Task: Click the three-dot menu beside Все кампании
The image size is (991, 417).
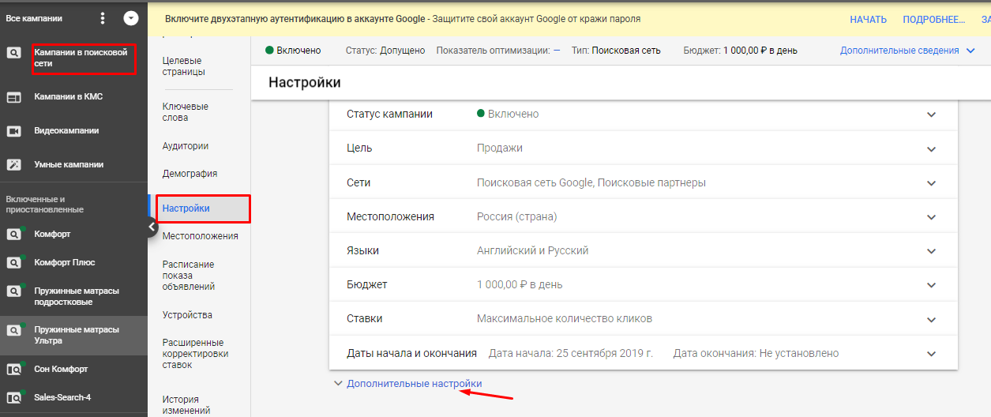Action: 103,18
